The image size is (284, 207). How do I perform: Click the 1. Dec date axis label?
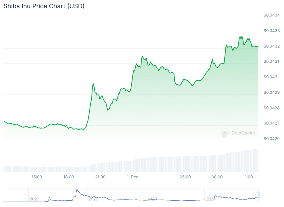[132, 177]
